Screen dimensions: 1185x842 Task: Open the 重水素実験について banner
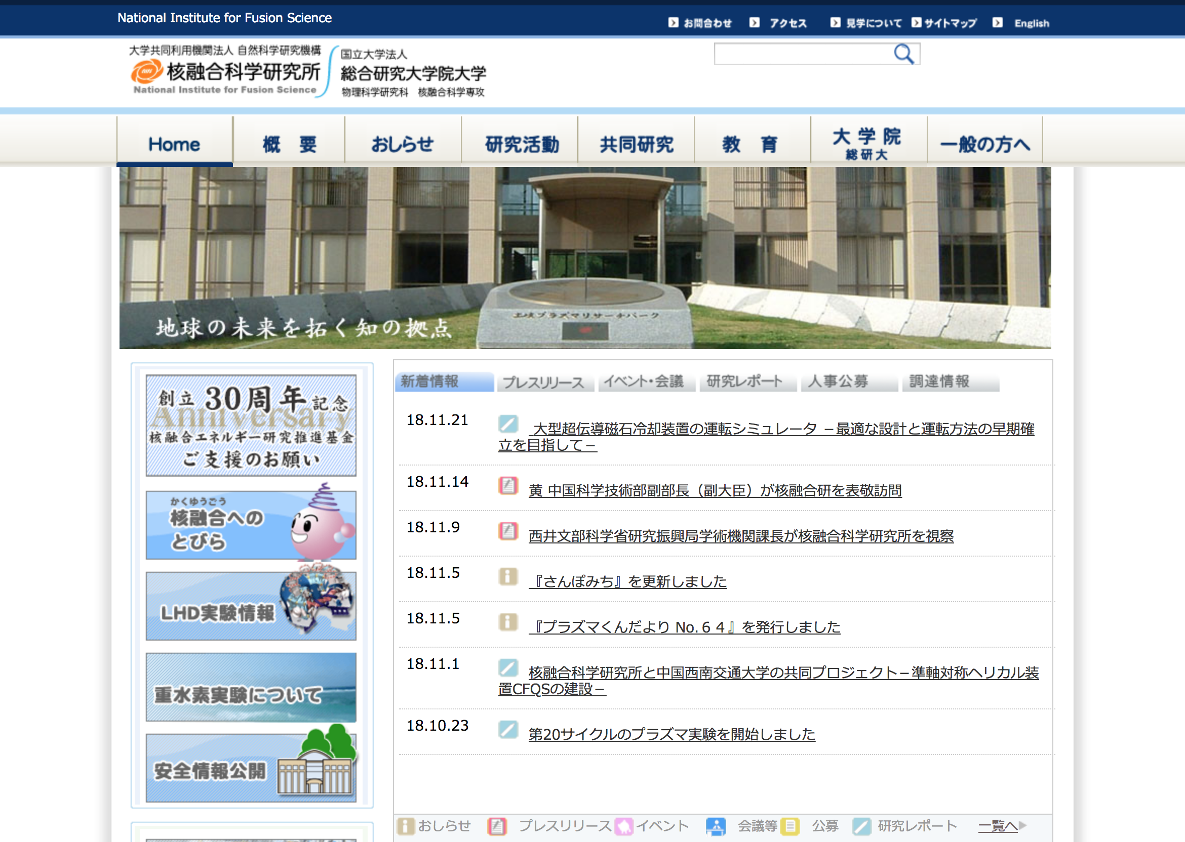click(x=251, y=687)
